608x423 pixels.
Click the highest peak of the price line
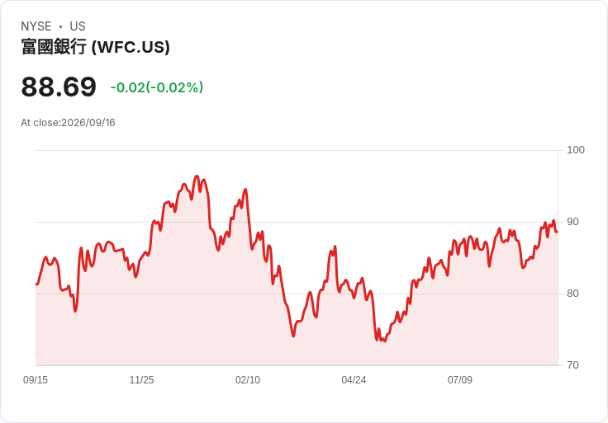197,176
